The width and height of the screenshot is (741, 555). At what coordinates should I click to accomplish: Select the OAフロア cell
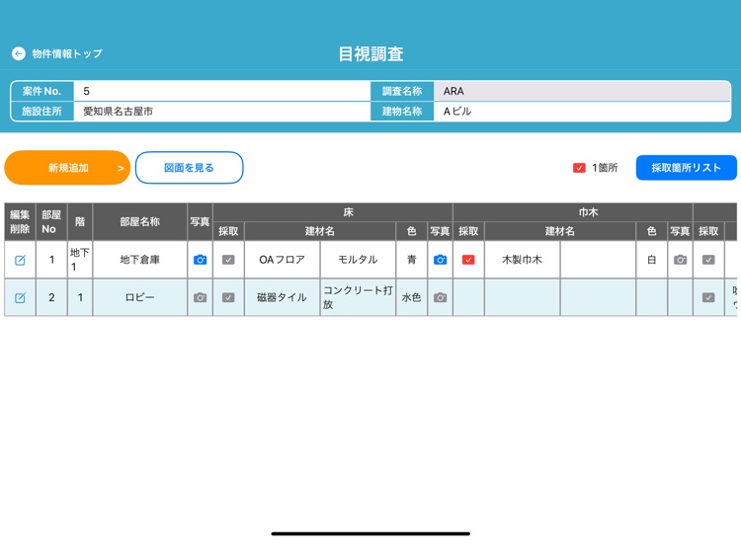pyautogui.click(x=283, y=260)
